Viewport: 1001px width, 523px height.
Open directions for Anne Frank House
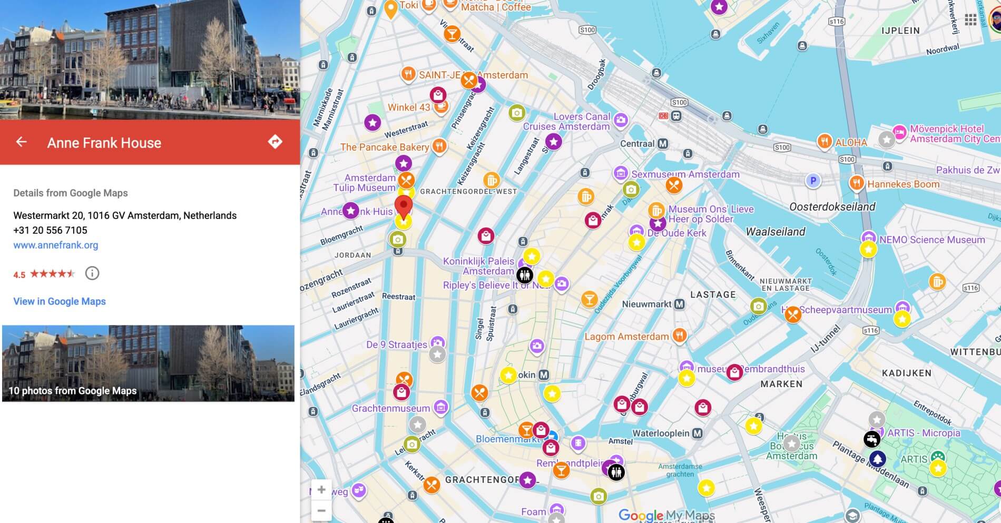(x=275, y=142)
